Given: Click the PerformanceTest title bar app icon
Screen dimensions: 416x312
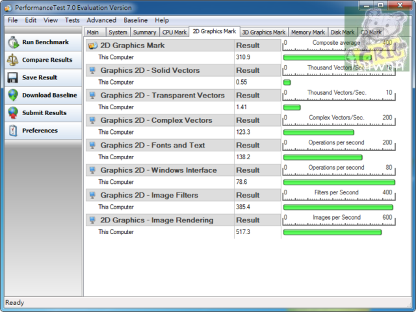Looking at the screenshot, I should click(8, 8).
